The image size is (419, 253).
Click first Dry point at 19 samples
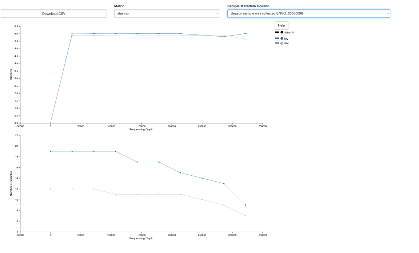pyautogui.click(x=51, y=151)
